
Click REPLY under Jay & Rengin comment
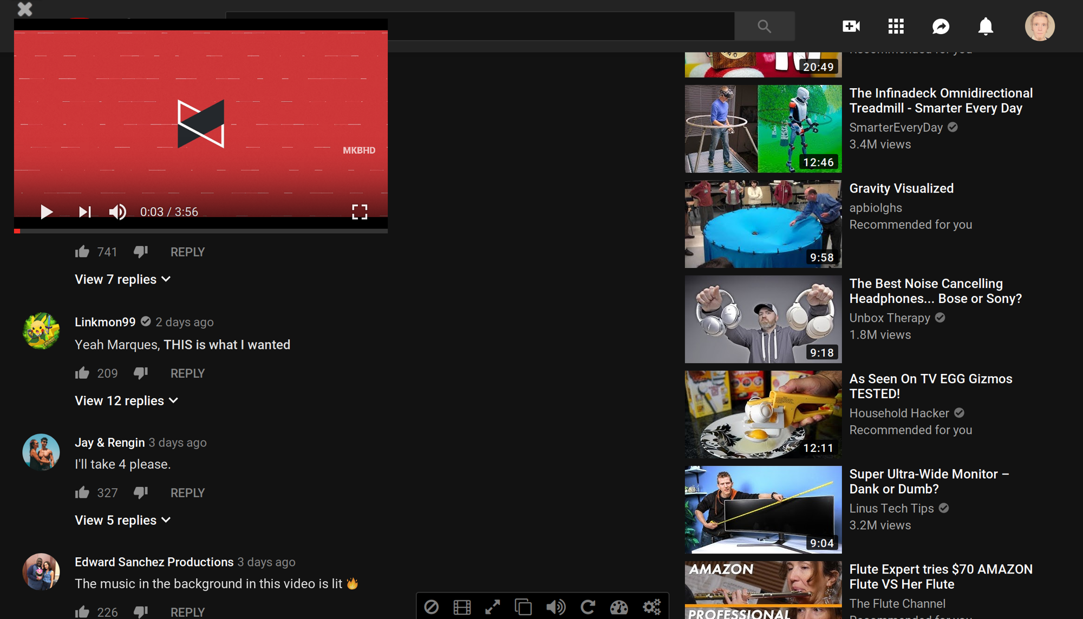pos(187,492)
